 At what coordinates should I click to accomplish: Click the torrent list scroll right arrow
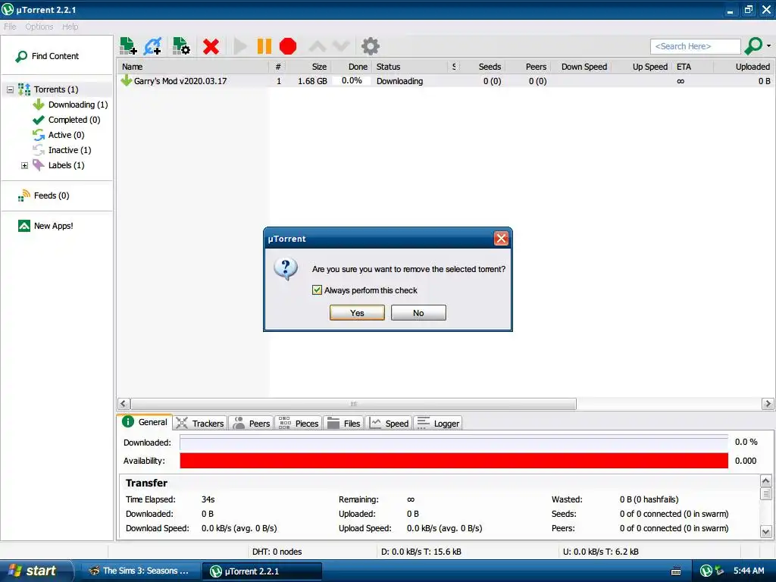pos(768,404)
